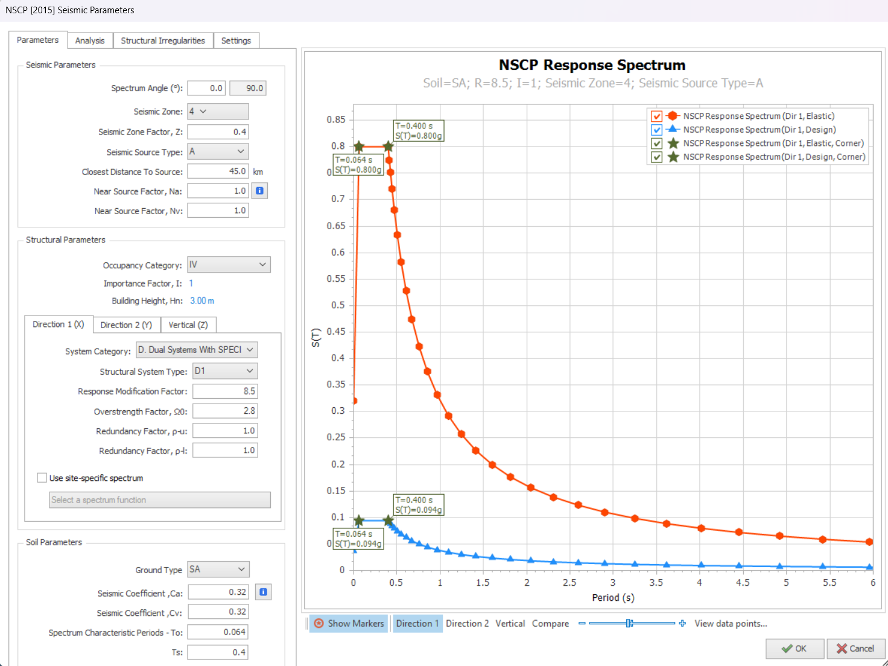This screenshot has height=666, width=888.
Task: Uncheck the Dir 1 Elastic spectrum legend checkbox
Action: [657, 116]
